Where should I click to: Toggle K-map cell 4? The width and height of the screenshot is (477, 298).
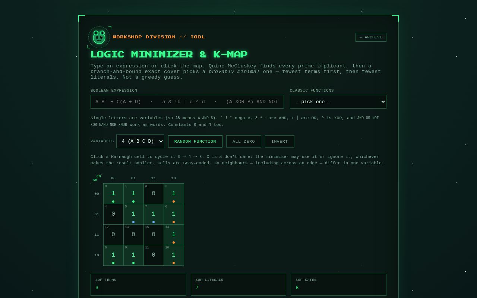[113, 214]
